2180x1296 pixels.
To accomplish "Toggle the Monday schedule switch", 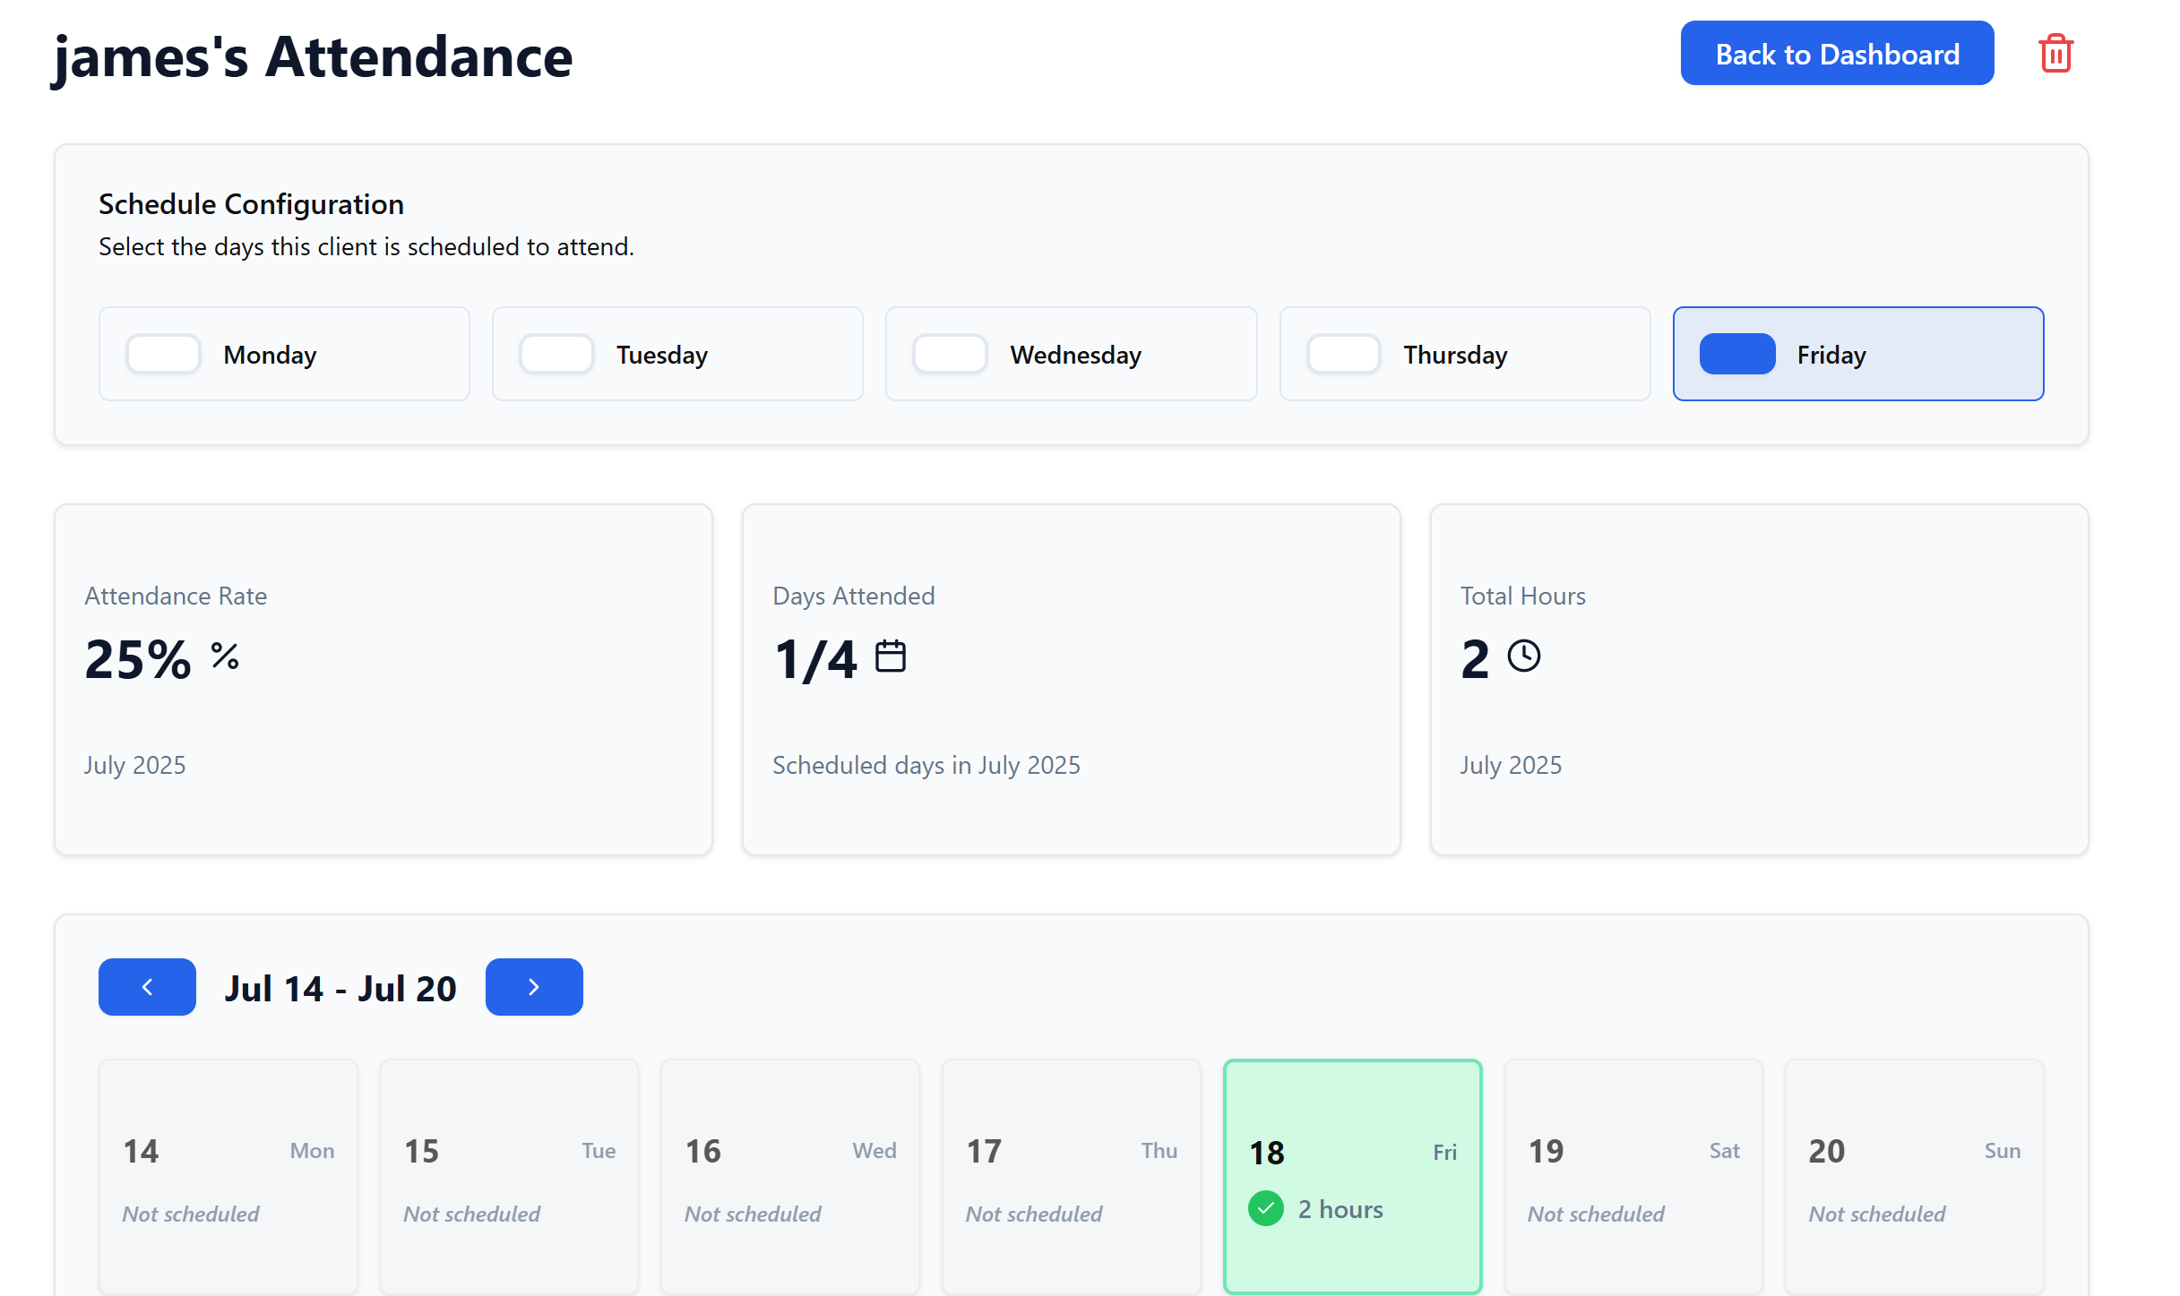I will 164,354.
